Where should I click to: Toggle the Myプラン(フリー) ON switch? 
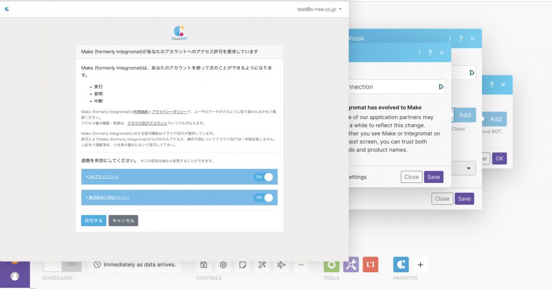tap(264, 177)
